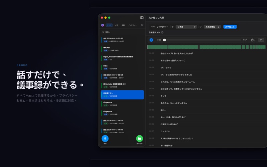This screenshot has width=267, height=167.
Task: Expand the 高精度優先 quality dropdown
Action: click(x=212, y=27)
